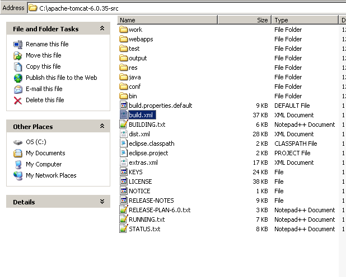The height and width of the screenshot is (277, 346).
Task: Click the RELEASE-NOTES file icon
Action: tap(124, 200)
